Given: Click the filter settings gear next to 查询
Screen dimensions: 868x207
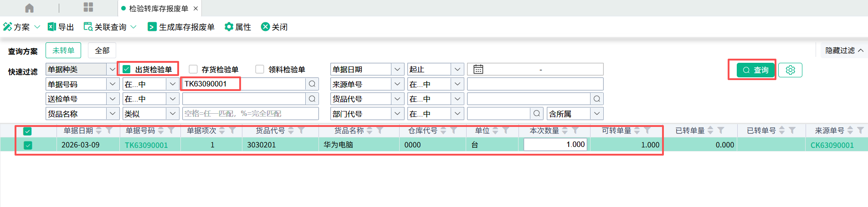Looking at the screenshot, I should pos(790,70).
